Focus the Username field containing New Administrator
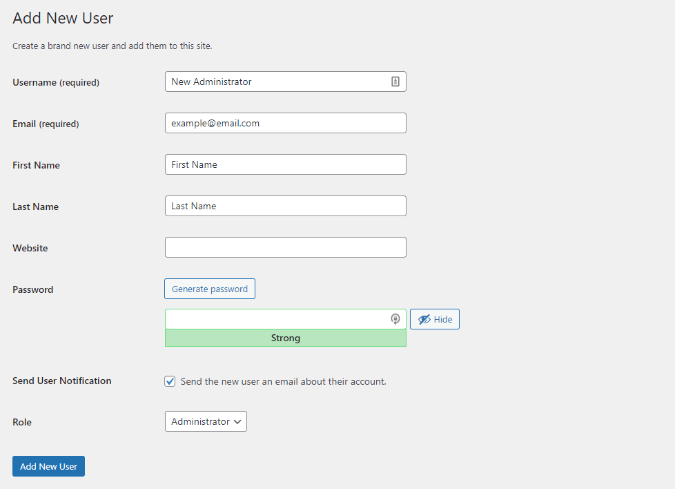The height and width of the screenshot is (489, 675). [x=276, y=81]
